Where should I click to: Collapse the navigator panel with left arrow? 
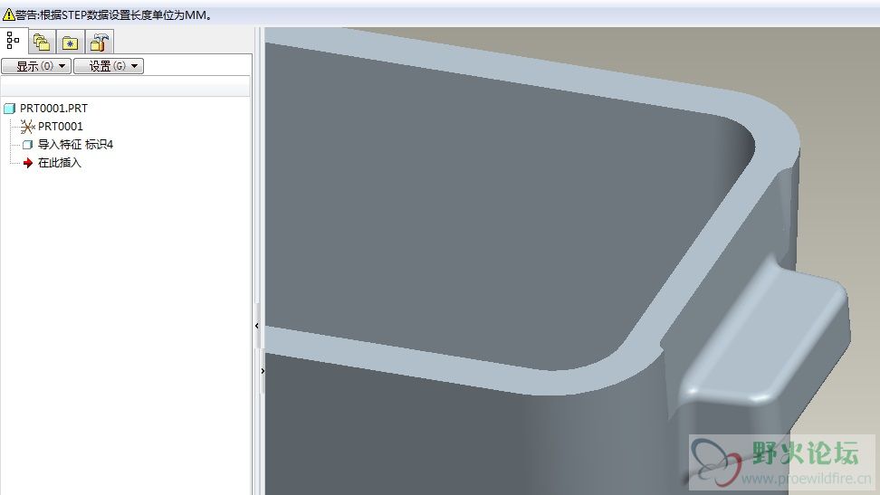[x=257, y=326]
